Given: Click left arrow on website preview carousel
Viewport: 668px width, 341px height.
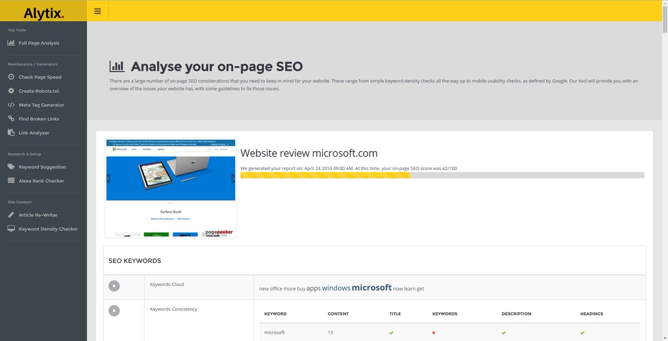Looking at the screenshot, I should [x=109, y=178].
